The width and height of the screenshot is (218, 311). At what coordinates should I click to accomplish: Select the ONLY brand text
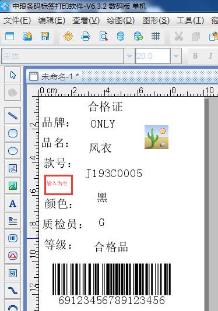pyautogui.click(x=103, y=124)
